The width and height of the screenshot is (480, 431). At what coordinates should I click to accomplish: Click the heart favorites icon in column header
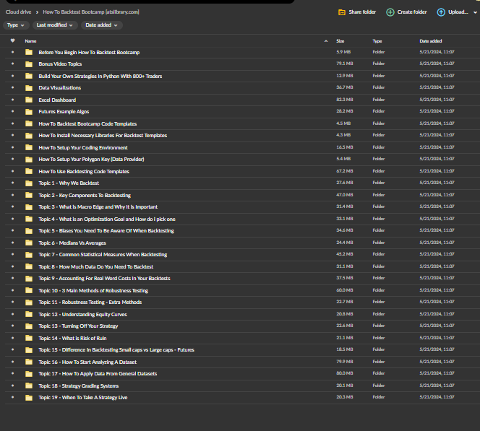click(x=12, y=41)
